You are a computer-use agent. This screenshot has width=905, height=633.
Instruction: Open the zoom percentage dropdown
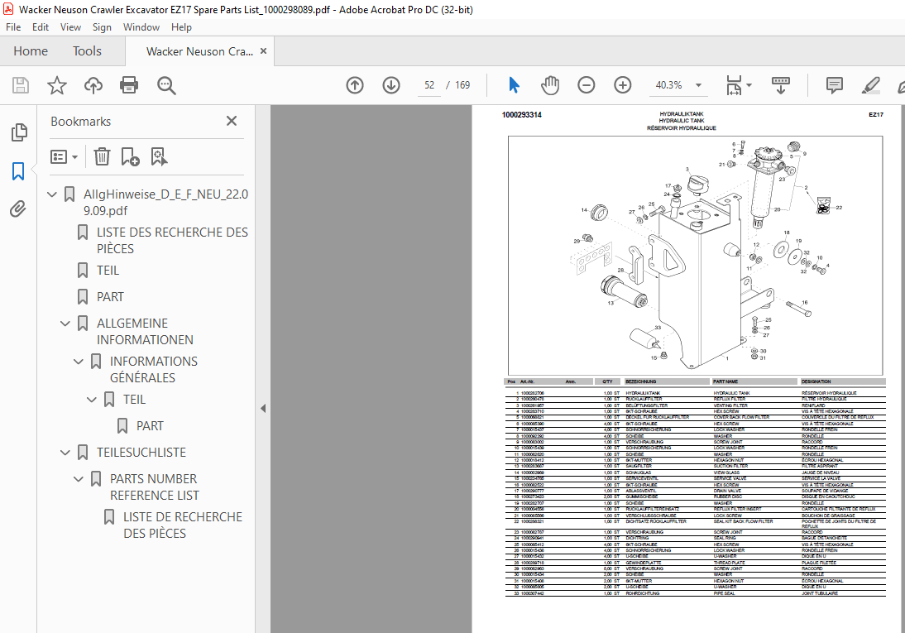tap(698, 85)
